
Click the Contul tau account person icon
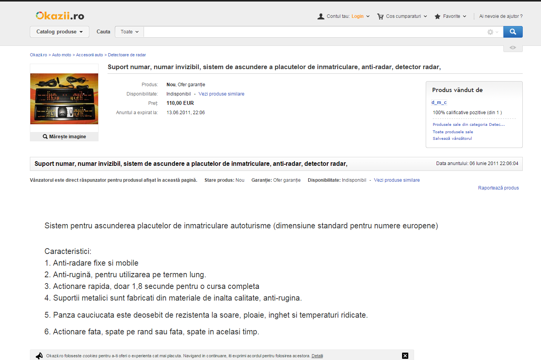pos(321,16)
